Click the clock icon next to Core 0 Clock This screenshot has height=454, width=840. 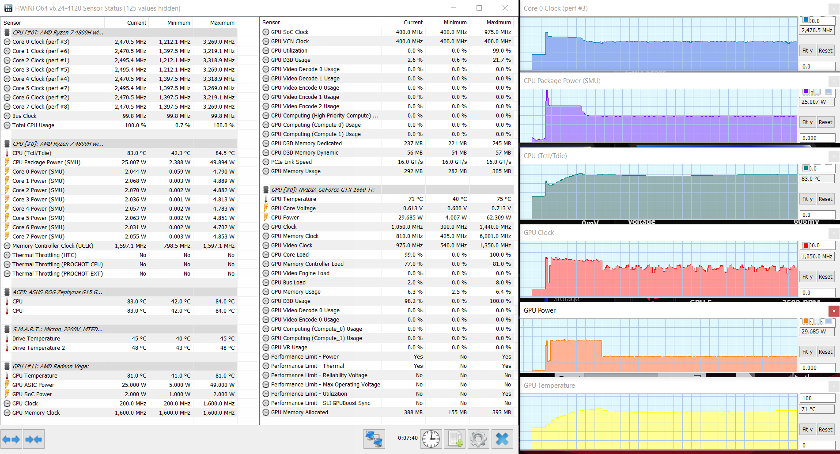pyautogui.click(x=7, y=42)
